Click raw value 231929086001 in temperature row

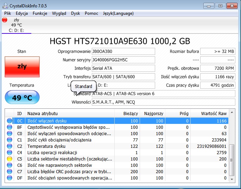pos(212,146)
